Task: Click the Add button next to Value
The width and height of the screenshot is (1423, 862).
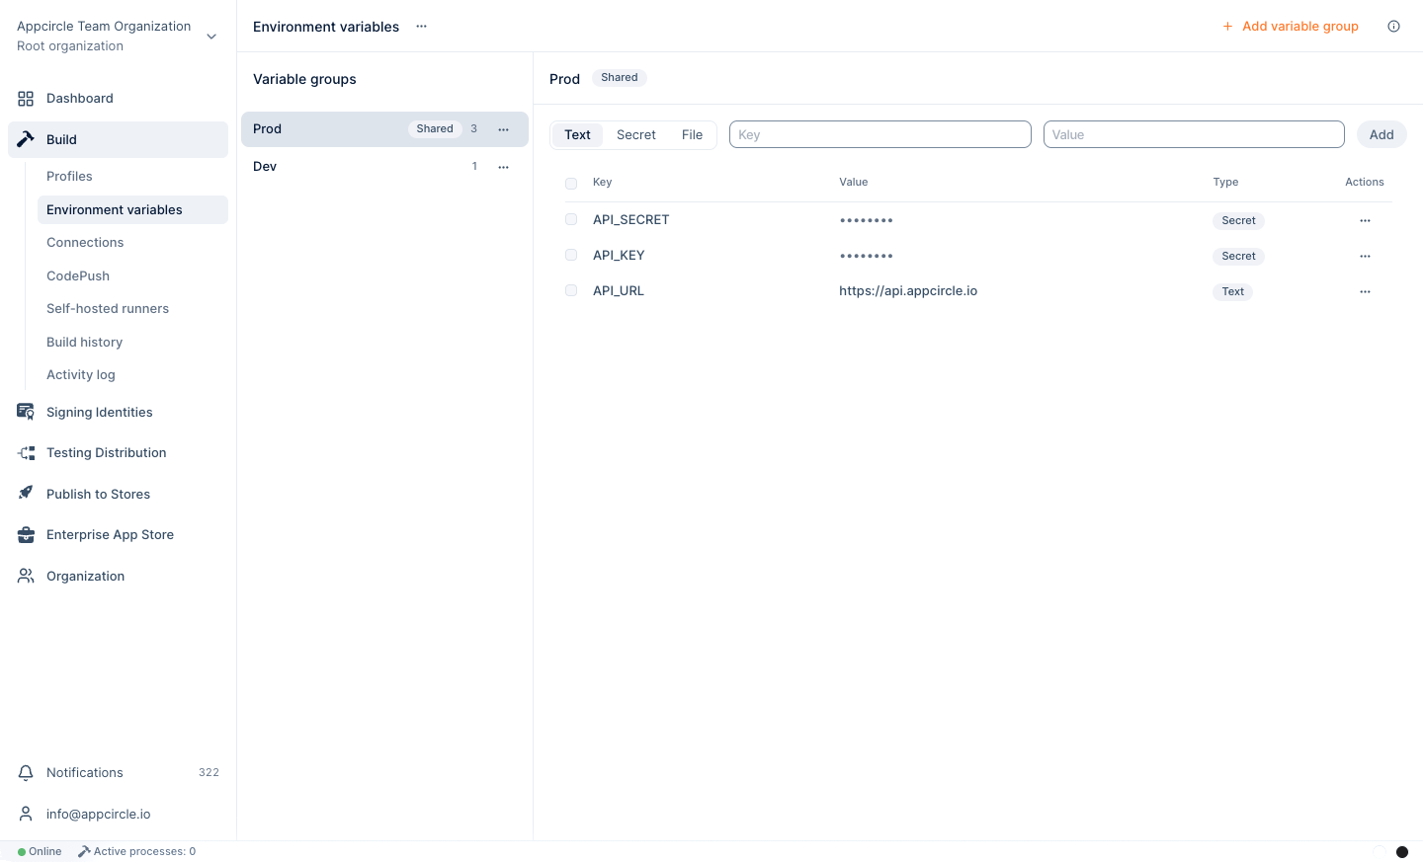Action: pyautogui.click(x=1381, y=134)
